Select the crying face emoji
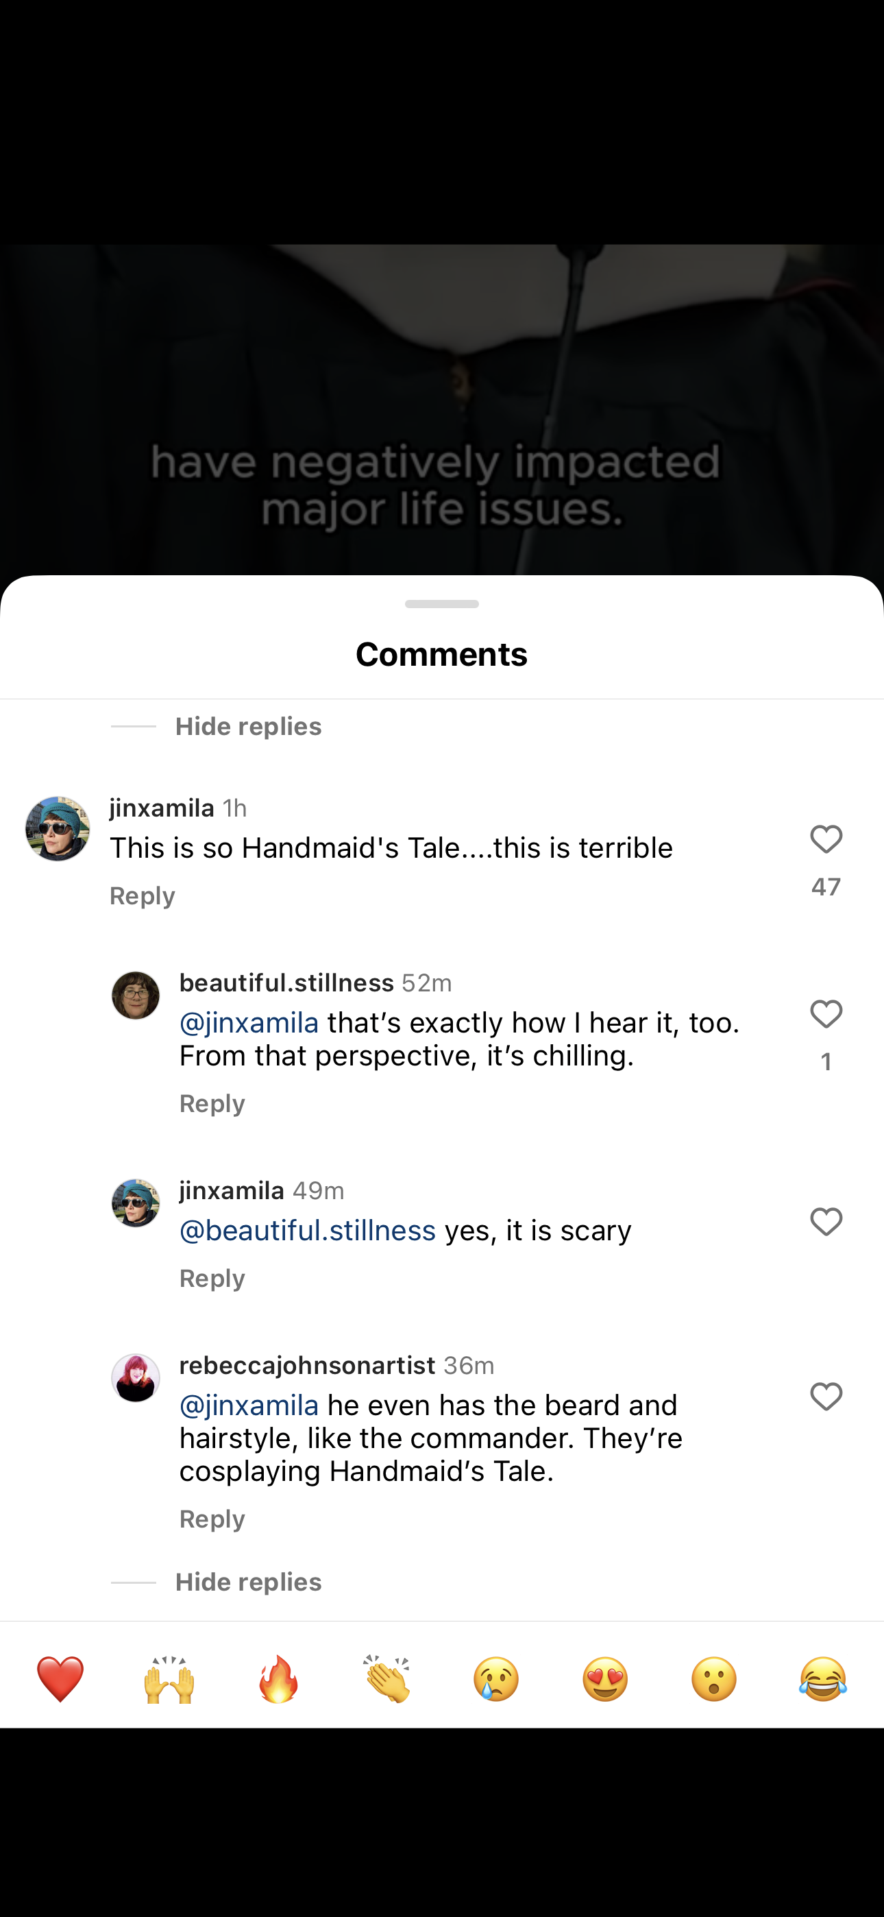Screen dimensions: 884x1917 point(496,1679)
